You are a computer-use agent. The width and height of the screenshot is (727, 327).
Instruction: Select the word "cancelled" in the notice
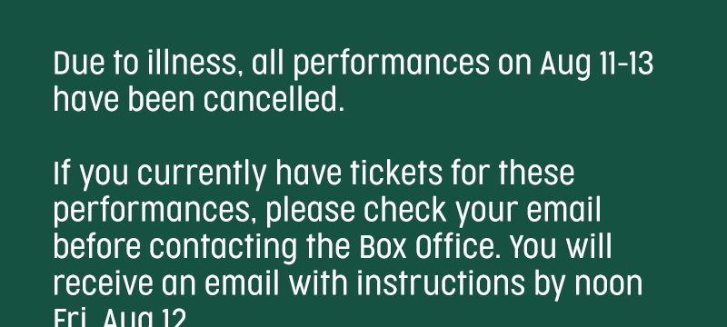270,100
